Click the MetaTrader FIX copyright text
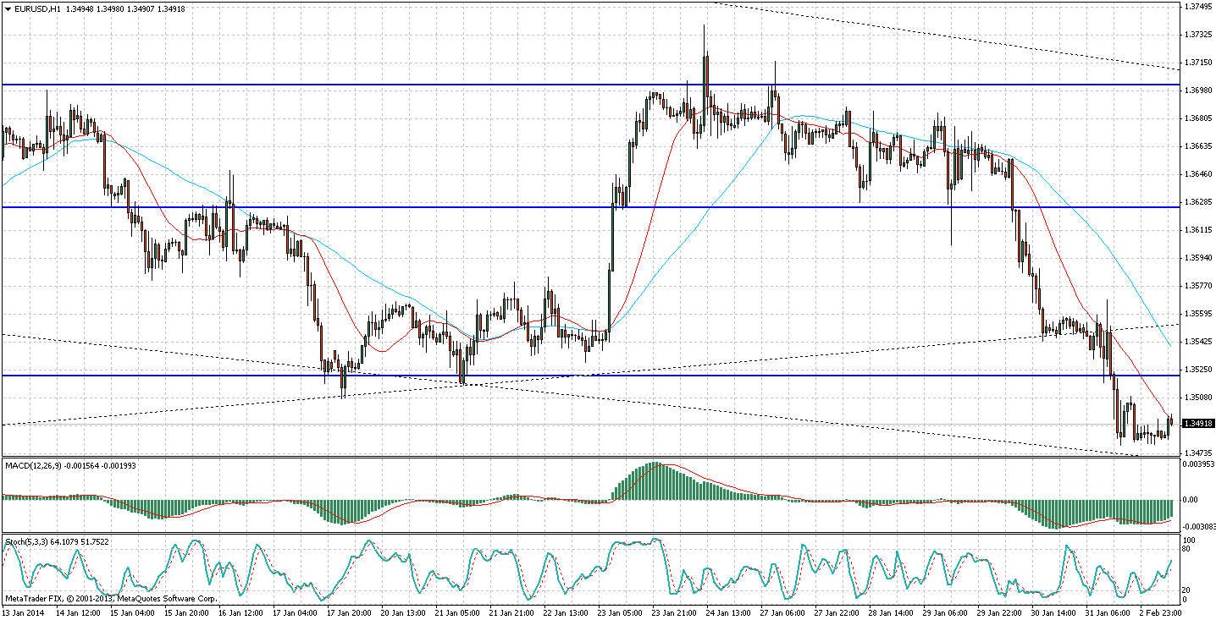Viewport: 1216px width, 620px height. [x=110, y=599]
